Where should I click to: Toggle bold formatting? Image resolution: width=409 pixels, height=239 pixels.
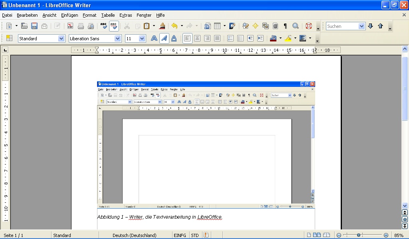point(154,39)
